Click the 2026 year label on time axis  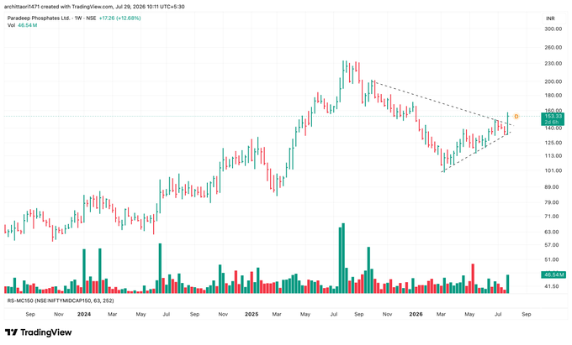tap(416, 314)
